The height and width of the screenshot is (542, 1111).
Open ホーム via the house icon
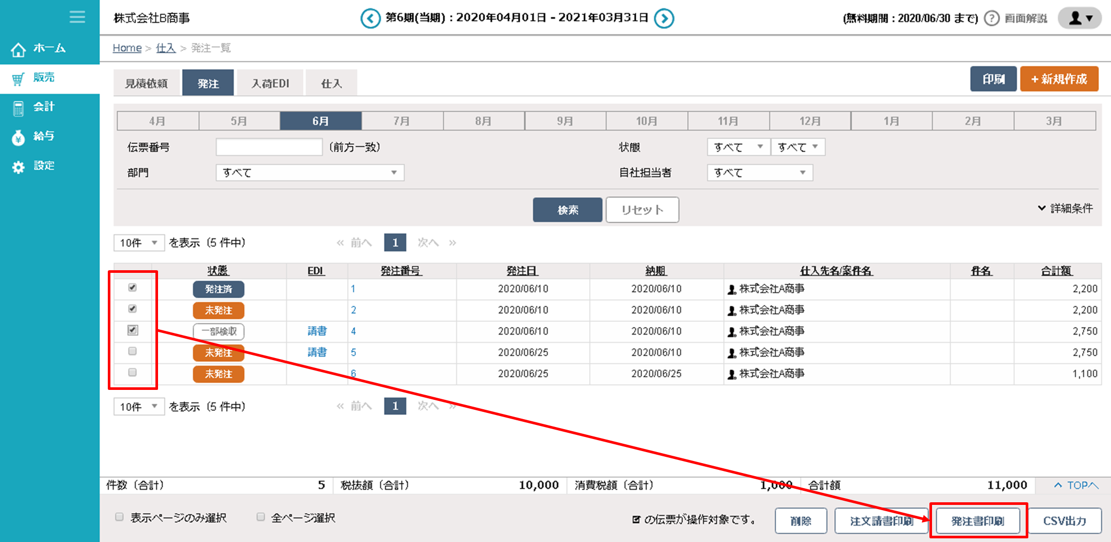(x=18, y=49)
